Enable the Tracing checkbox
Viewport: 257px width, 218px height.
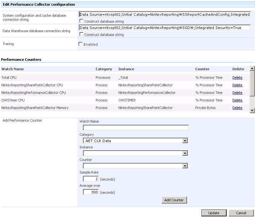pyautogui.click(x=80, y=44)
